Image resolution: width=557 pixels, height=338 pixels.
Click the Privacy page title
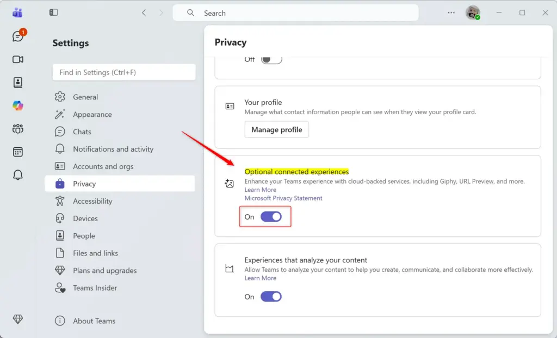pyautogui.click(x=231, y=42)
